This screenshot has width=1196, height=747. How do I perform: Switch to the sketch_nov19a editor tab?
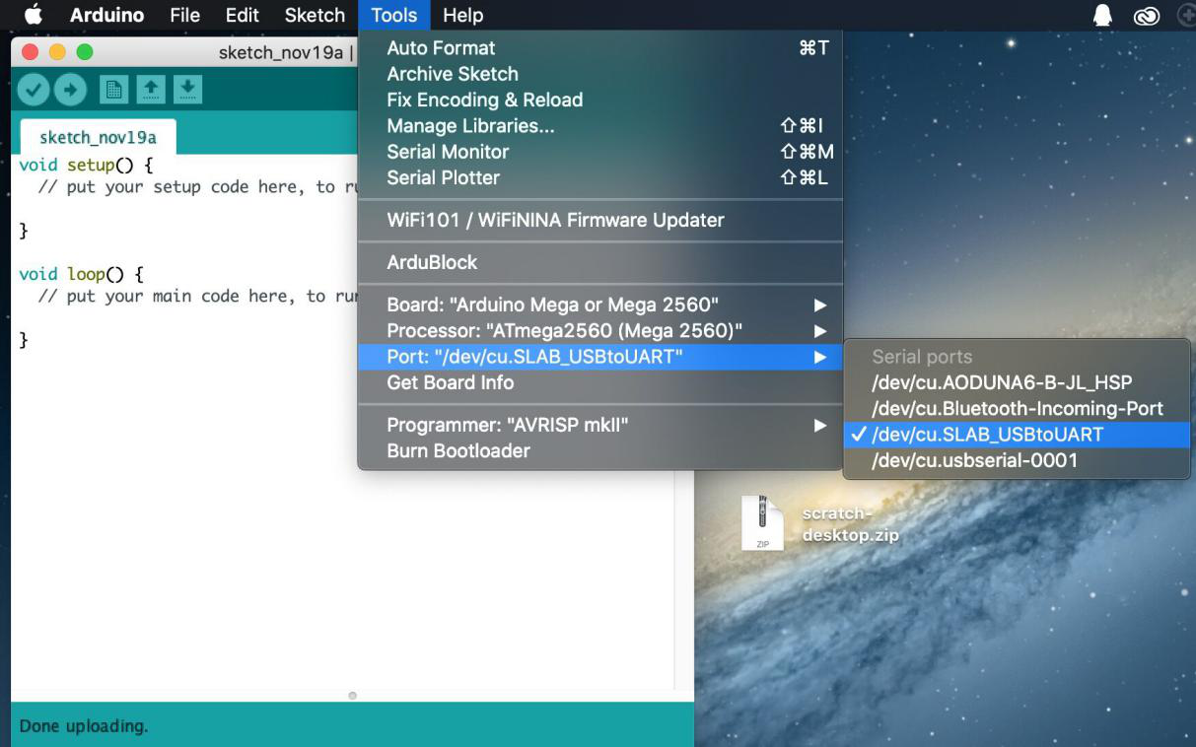pyautogui.click(x=98, y=137)
